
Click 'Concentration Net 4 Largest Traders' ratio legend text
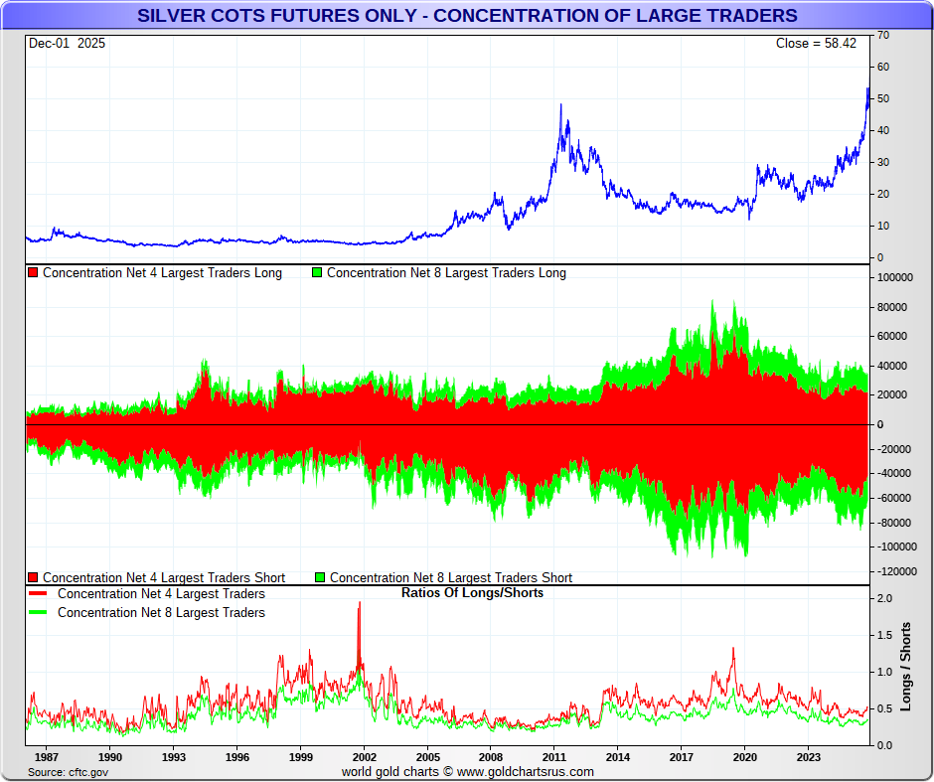(x=161, y=594)
